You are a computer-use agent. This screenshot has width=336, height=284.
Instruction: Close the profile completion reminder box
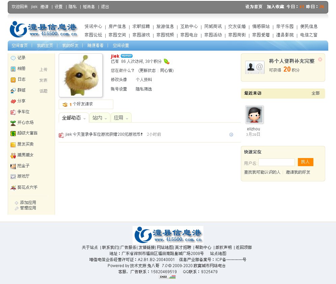(320, 59)
